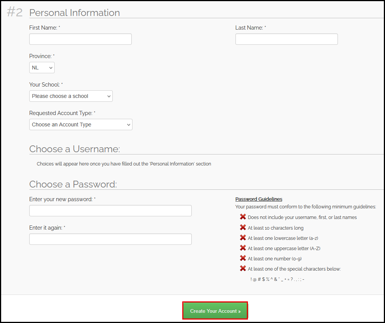This screenshot has height=323, width=385.
Task: Click the 'Password Guidelines' underlined heading
Action: [259, 199]
